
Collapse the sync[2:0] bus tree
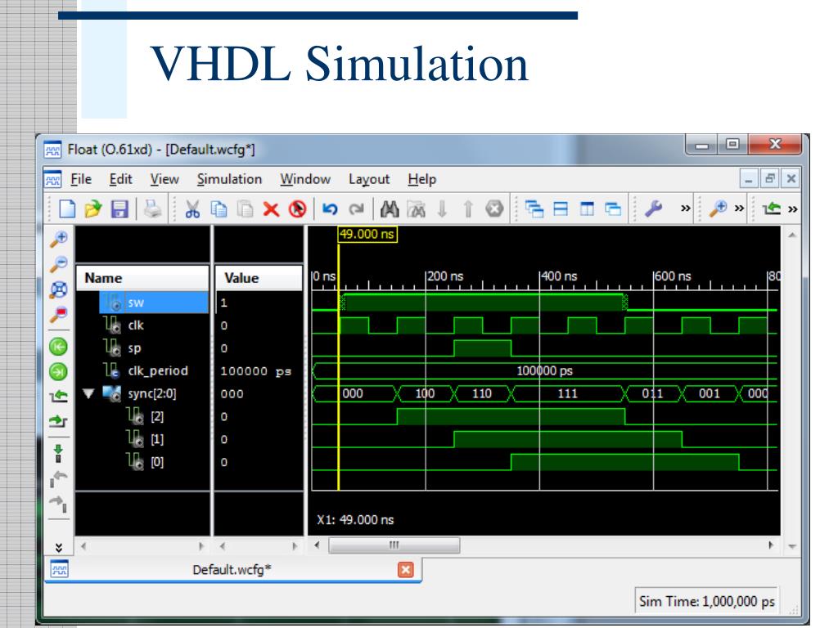click(x=88, y=393)
